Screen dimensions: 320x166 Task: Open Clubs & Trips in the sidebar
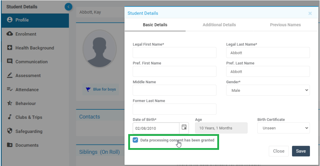click(35, 117)
